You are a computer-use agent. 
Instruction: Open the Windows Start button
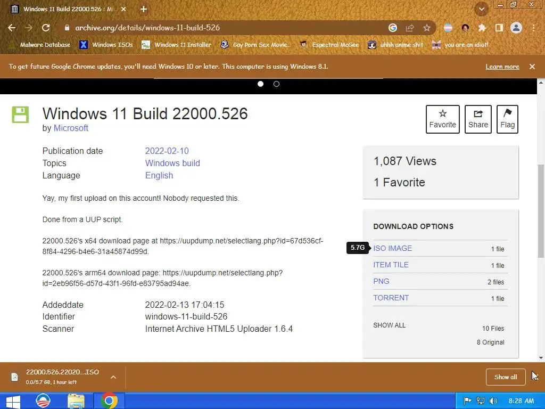pyautogui.click(x=13, y=401)
